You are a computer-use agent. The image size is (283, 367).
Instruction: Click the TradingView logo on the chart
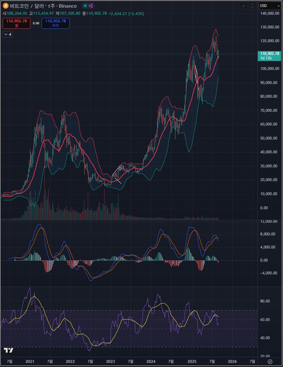point(8,350)
